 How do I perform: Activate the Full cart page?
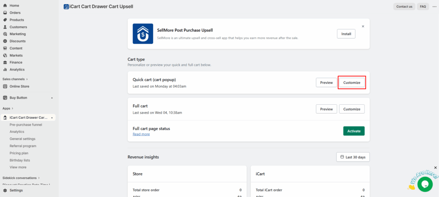click(x=354, y=131)
